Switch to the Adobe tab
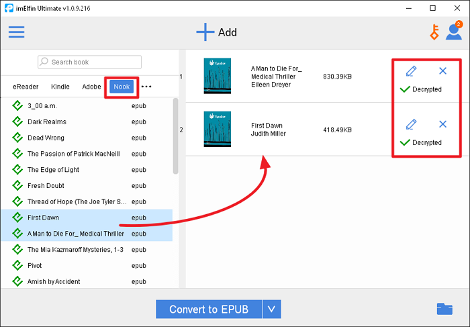 (x=91, y=87)
